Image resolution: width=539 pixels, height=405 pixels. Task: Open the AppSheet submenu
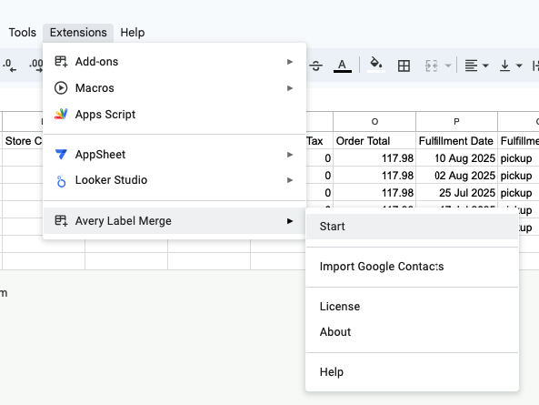tap(175, 155)
